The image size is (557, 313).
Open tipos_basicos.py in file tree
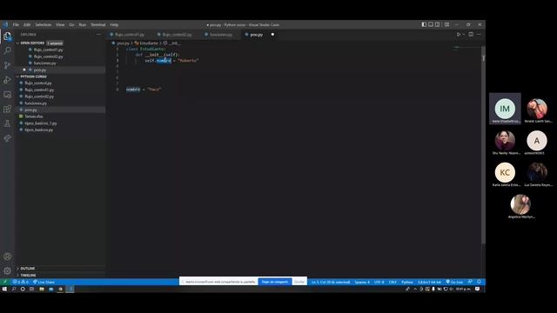coord(38,130)
